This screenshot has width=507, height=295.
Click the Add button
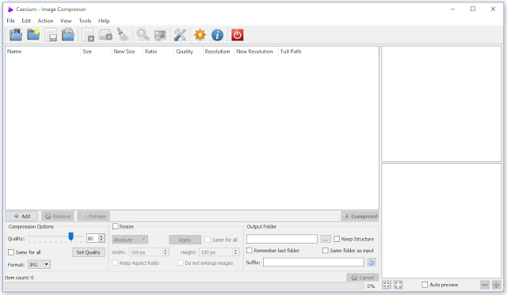tap(21, 216)
